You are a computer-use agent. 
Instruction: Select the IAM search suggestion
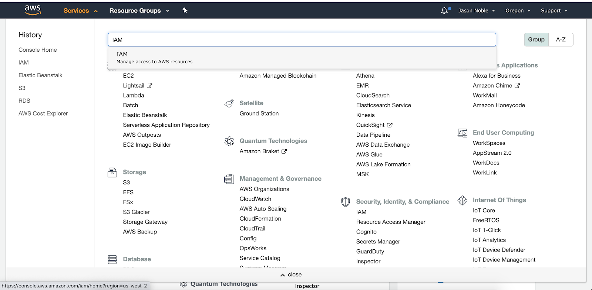point(302,58)
